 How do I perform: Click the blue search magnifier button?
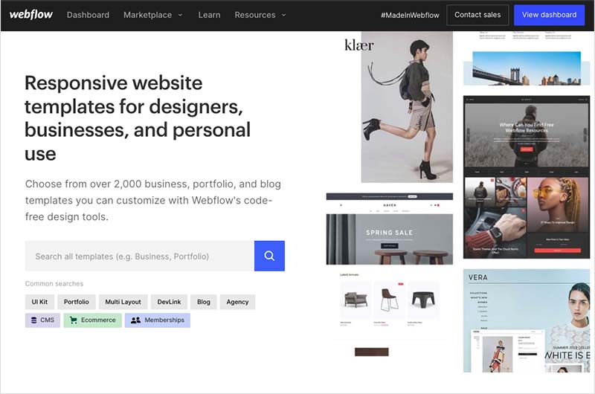(269, 256)
